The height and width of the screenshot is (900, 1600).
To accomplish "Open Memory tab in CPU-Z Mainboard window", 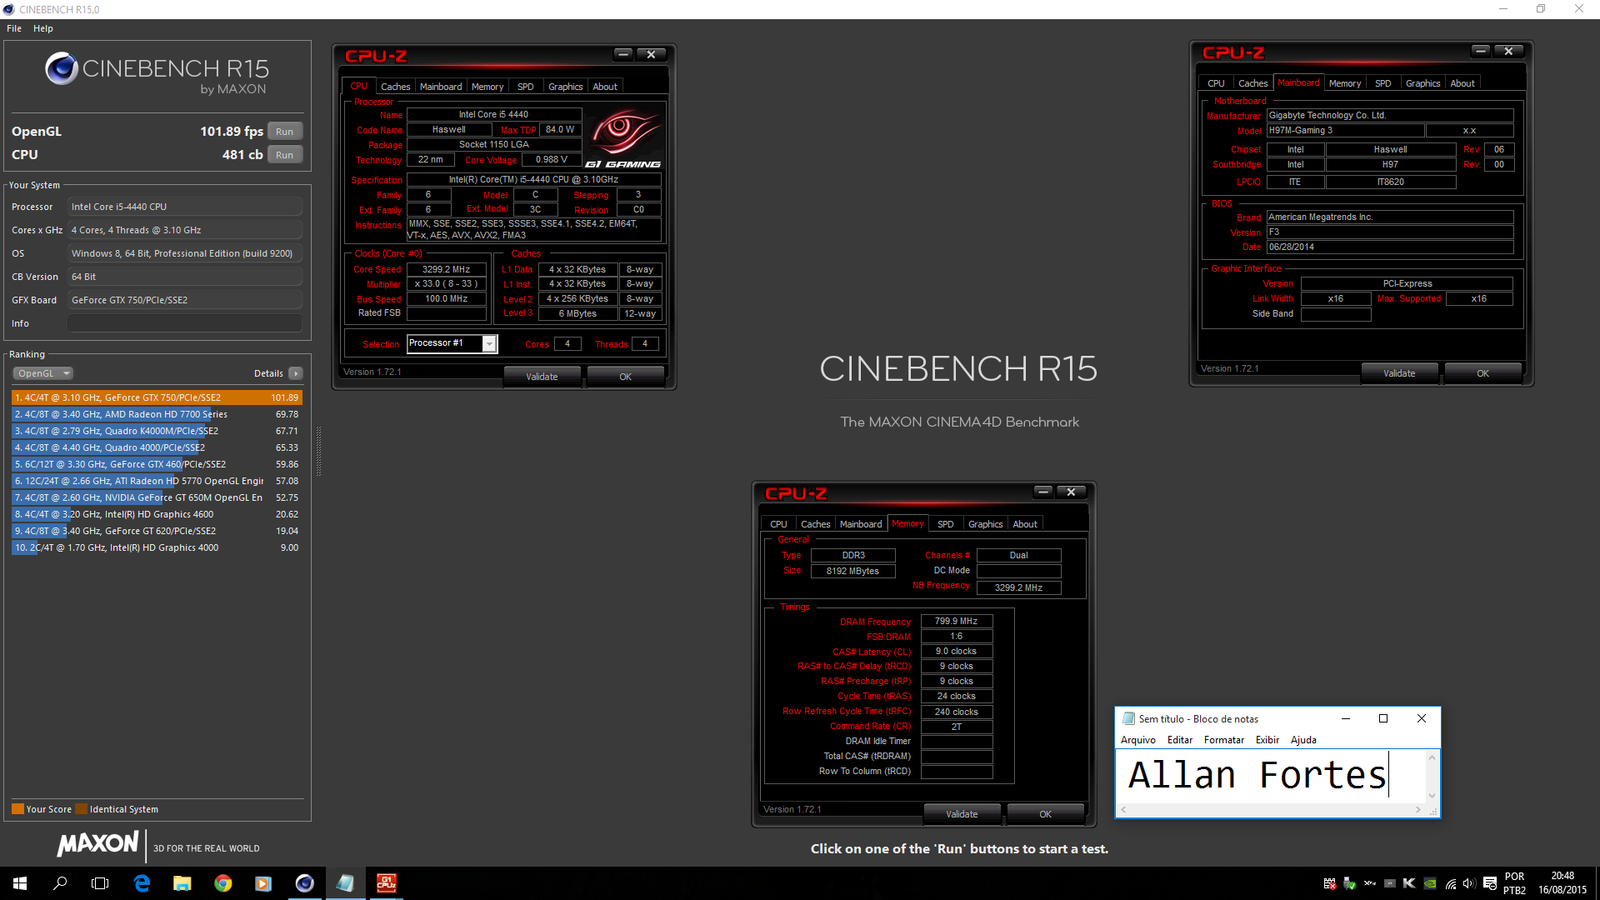I will pos(1344,83).
